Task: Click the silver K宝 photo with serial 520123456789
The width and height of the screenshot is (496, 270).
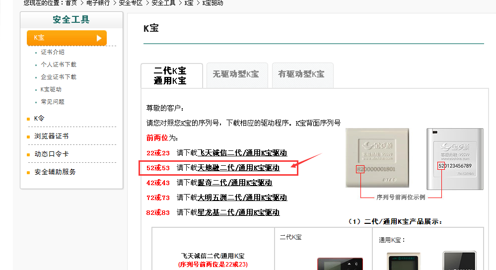Action: (x=455, y=159)
